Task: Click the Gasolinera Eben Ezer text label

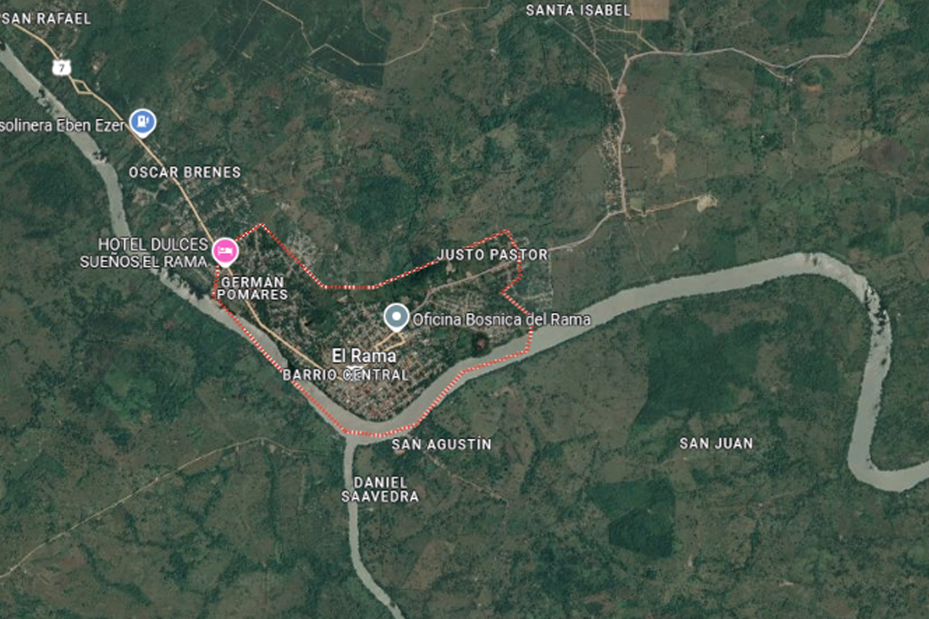Action: (63, 125)
